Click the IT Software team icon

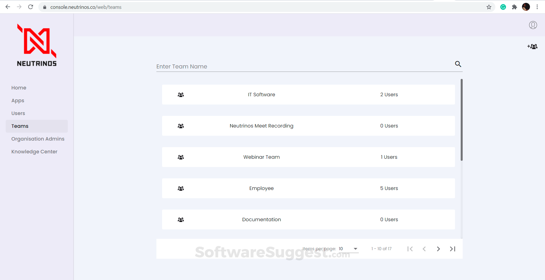[181, 95]
